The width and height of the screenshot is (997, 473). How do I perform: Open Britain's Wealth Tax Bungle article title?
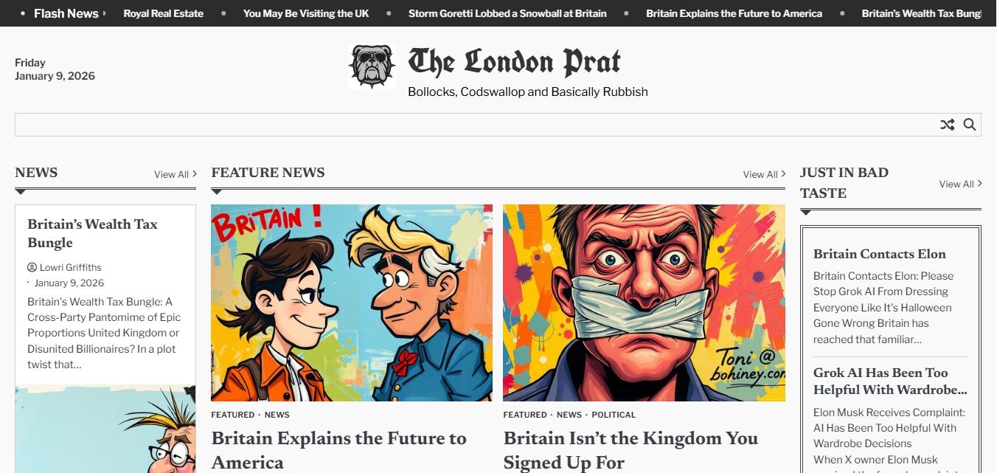pyautogui.click(x=92, y=233)
